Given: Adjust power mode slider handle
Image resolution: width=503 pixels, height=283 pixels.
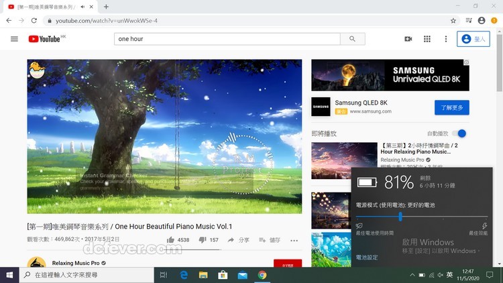Looking at the screenshot, I should (400, 217).
